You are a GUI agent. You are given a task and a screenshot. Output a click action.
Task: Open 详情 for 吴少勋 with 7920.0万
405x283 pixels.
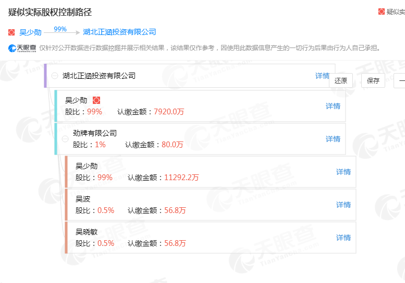(333, 106)
